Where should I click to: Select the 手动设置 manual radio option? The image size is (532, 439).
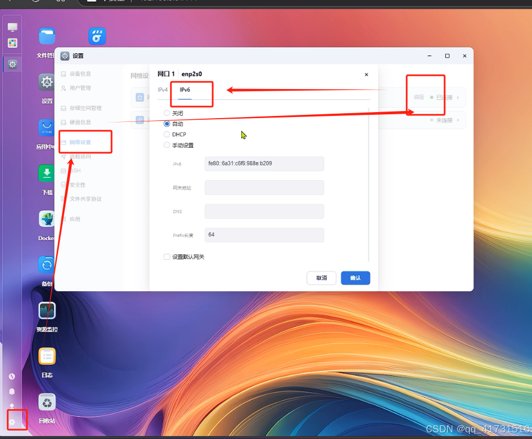167,145
